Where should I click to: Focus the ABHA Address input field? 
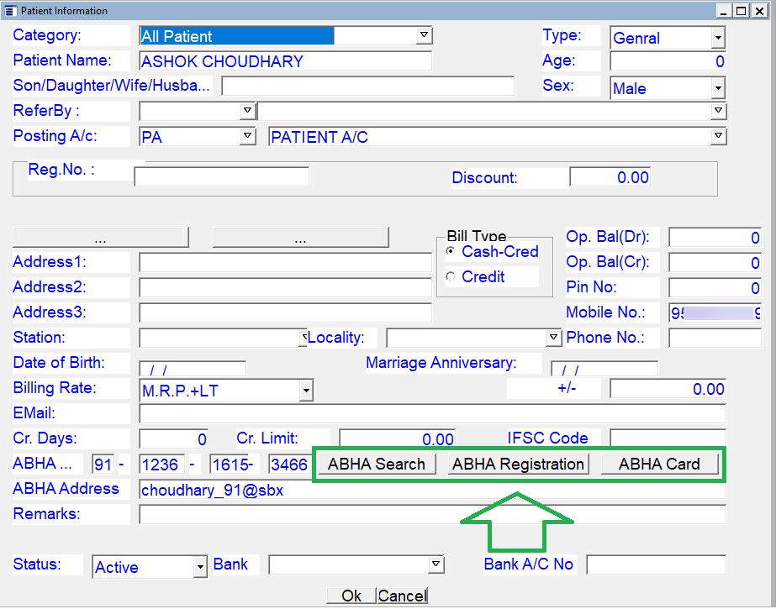tap(432, 490)
